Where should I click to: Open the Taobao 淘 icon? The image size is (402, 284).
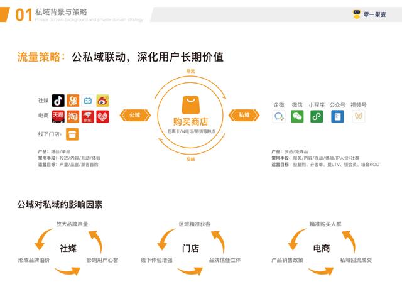coord(73,116)
